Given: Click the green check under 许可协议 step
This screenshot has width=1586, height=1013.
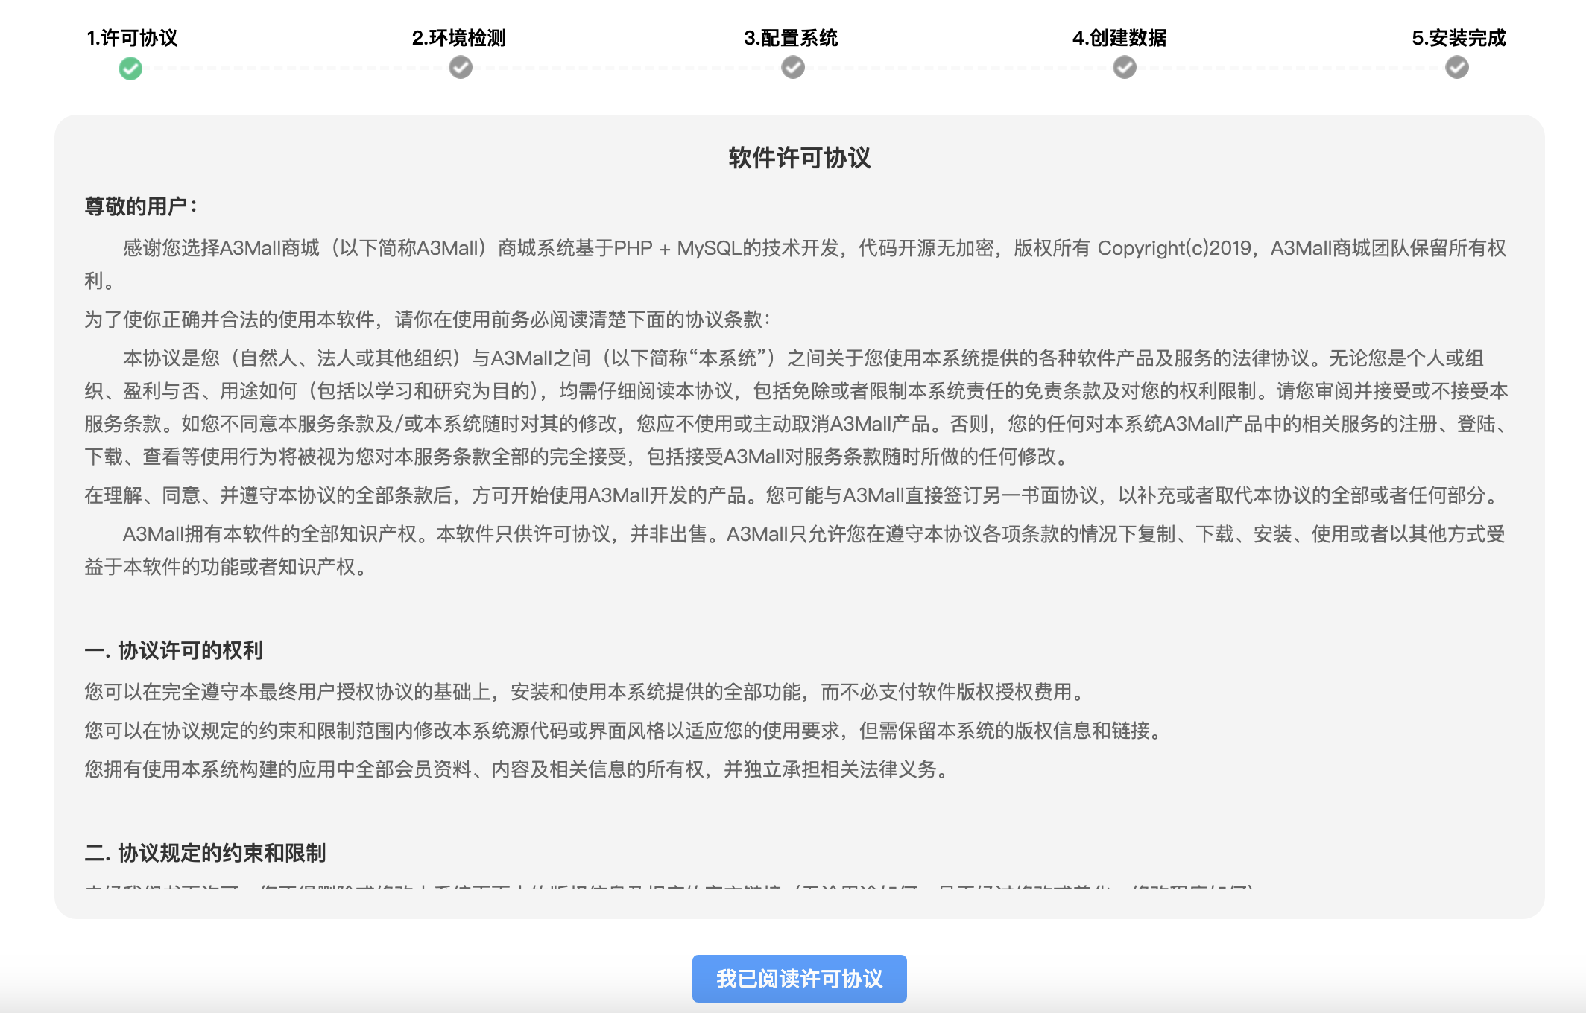Looking at the screenshot, I should click(x=130, y=69).
